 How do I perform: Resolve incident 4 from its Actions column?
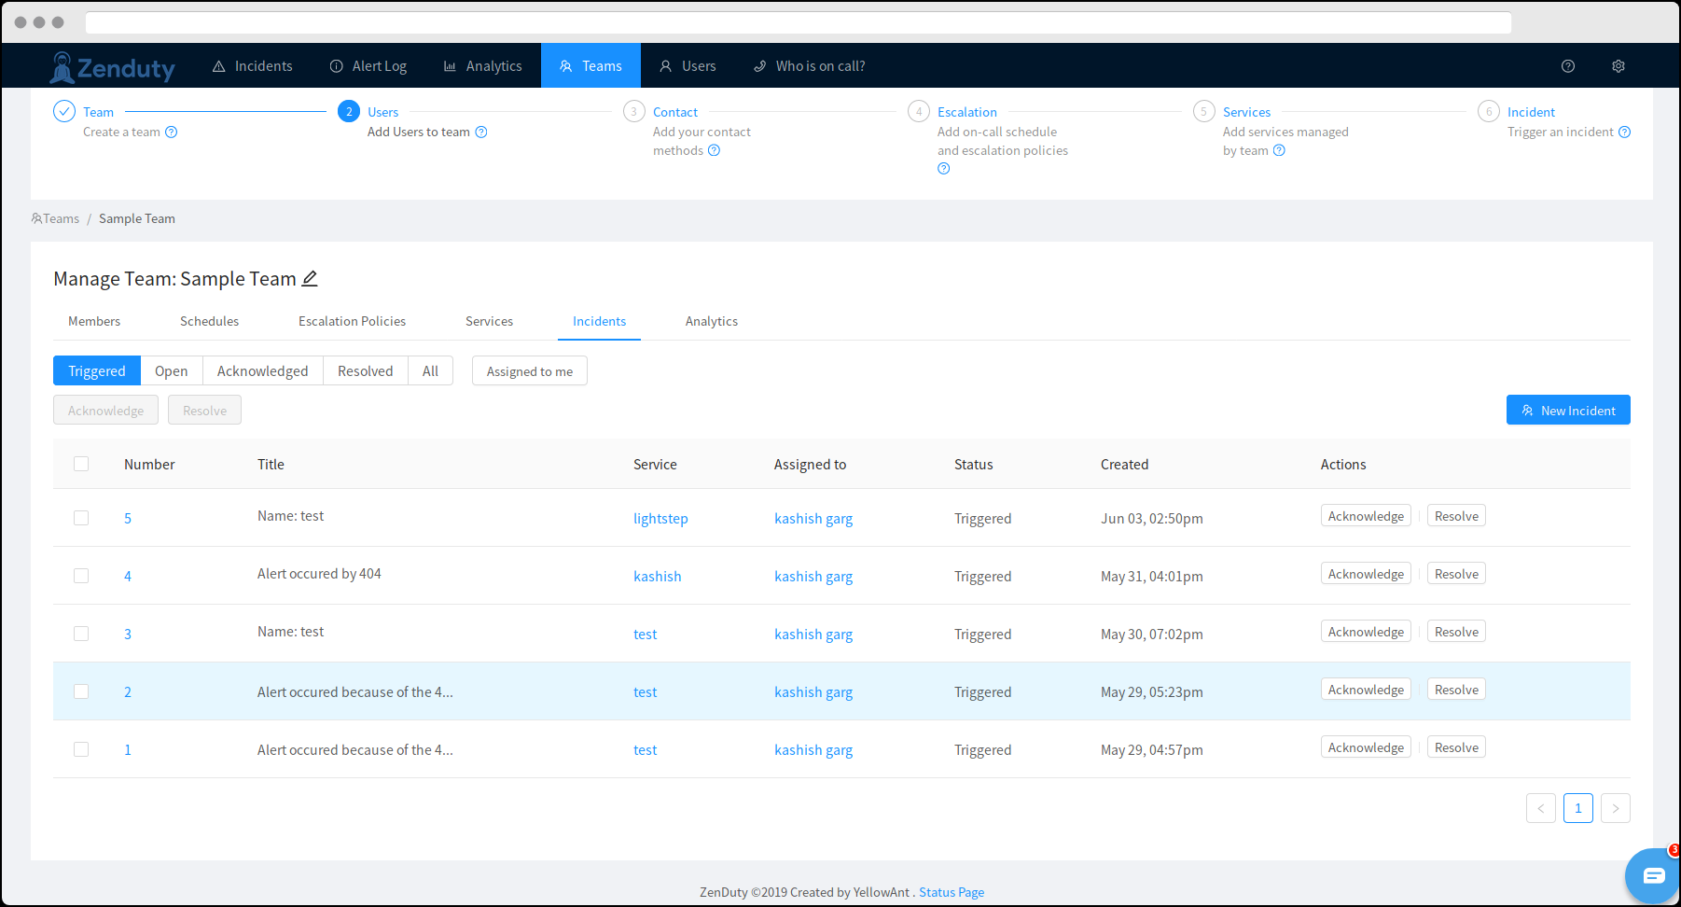(x=1455, y=574)
